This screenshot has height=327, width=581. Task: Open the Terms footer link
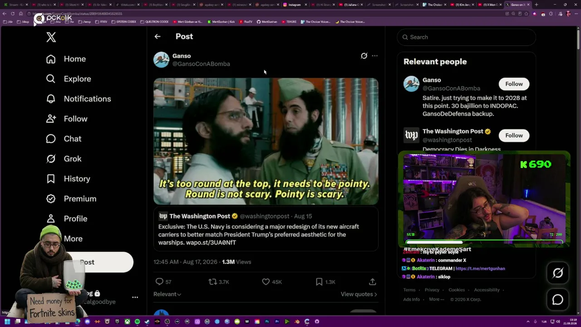(x=409, y=290)
